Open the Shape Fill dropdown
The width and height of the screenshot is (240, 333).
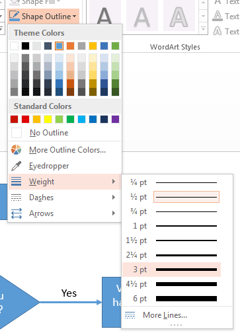tap(35, 3)
